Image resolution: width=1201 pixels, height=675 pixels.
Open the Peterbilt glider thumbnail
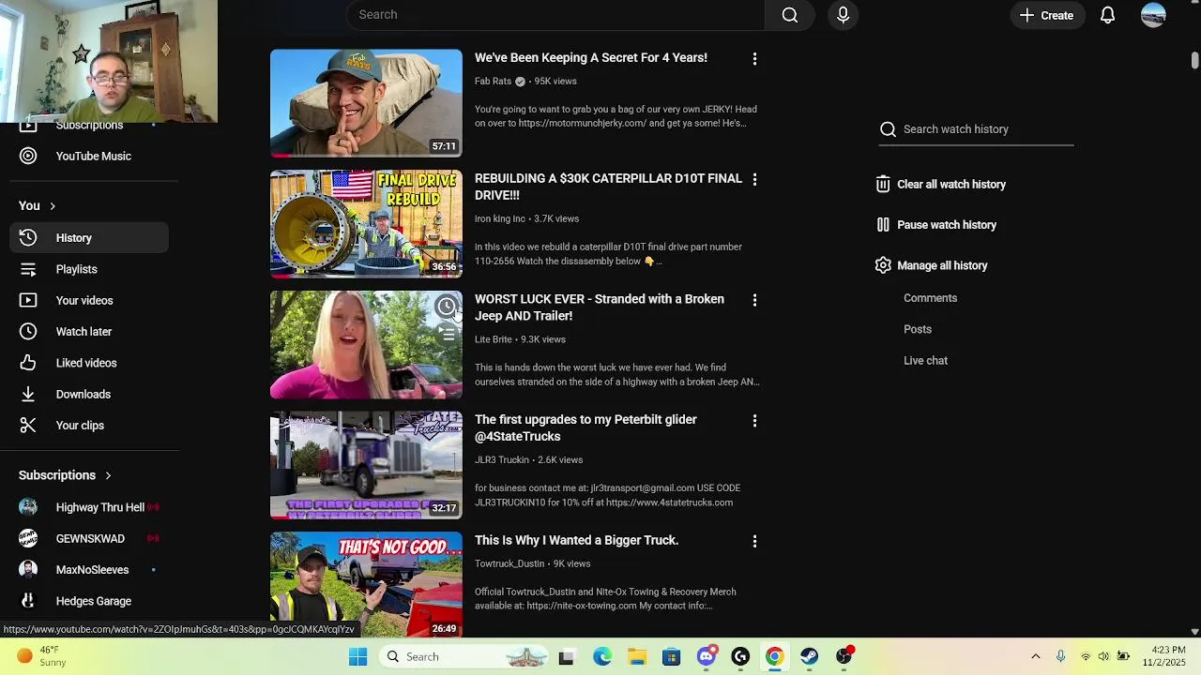pyautogui.click(x=366, y=466)
